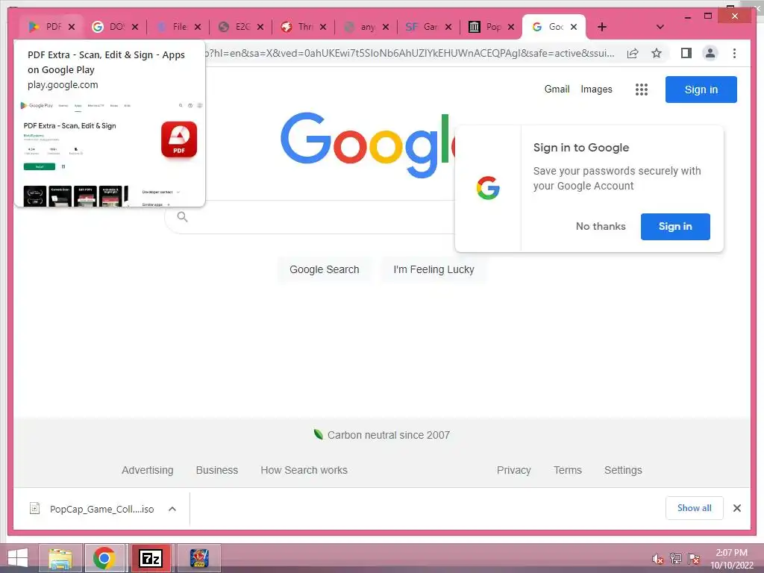Open Gmail link
Image resolution: width=764 pixels, height=573 pixels.
[x=557, y=90]
